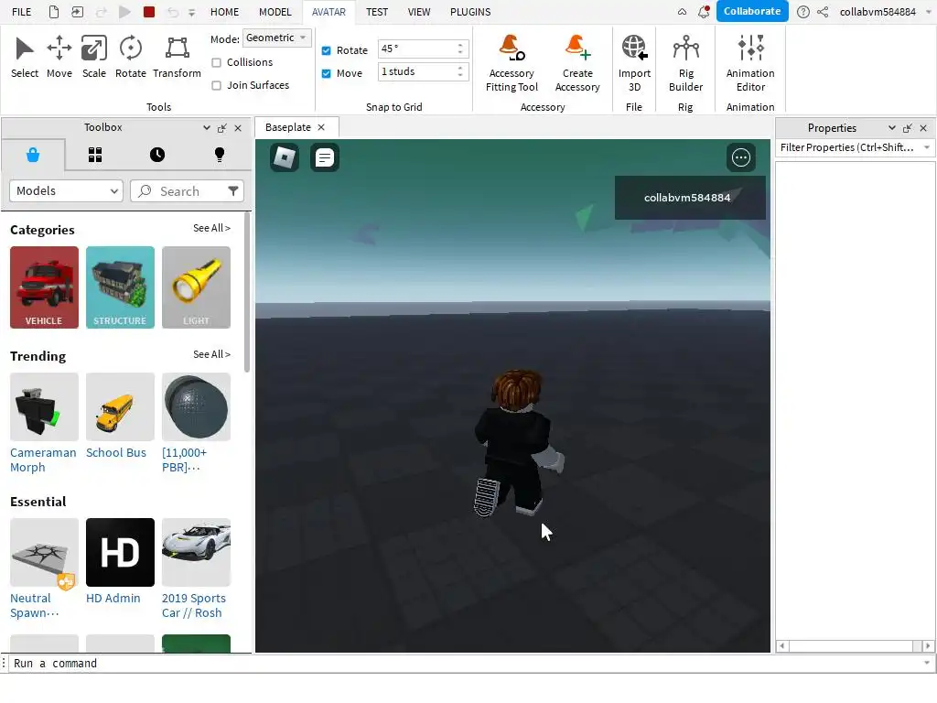Click the Properties horizontal scrollbar right arrow
Image resolution: width=937 pixels, height=703 pixels.
pos(928,646)
